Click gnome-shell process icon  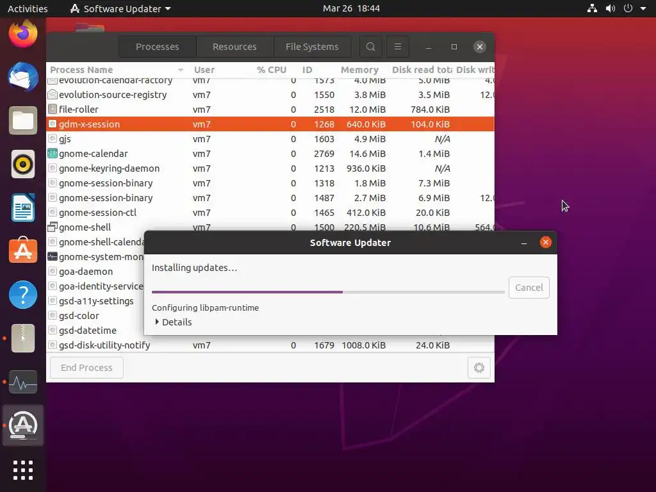click(53, 227)
